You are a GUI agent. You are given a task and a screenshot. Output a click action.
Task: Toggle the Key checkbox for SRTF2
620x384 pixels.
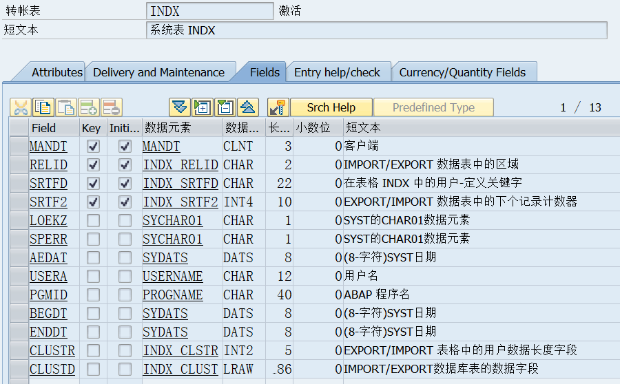93,202
